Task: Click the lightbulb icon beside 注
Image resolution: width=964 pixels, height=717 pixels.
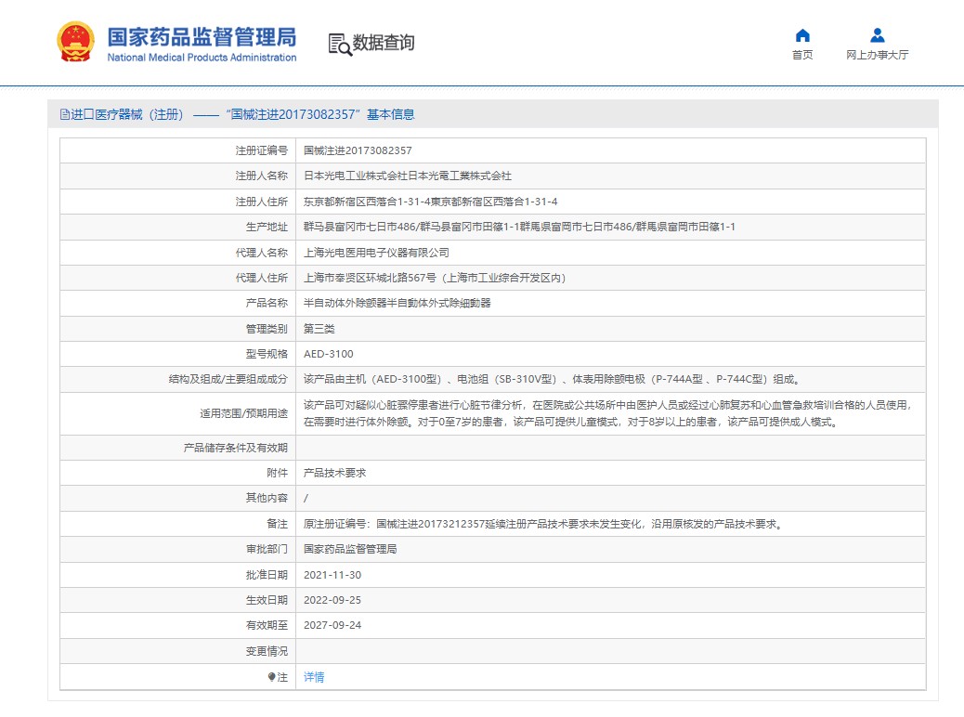Action: click(x=272, y=677)
